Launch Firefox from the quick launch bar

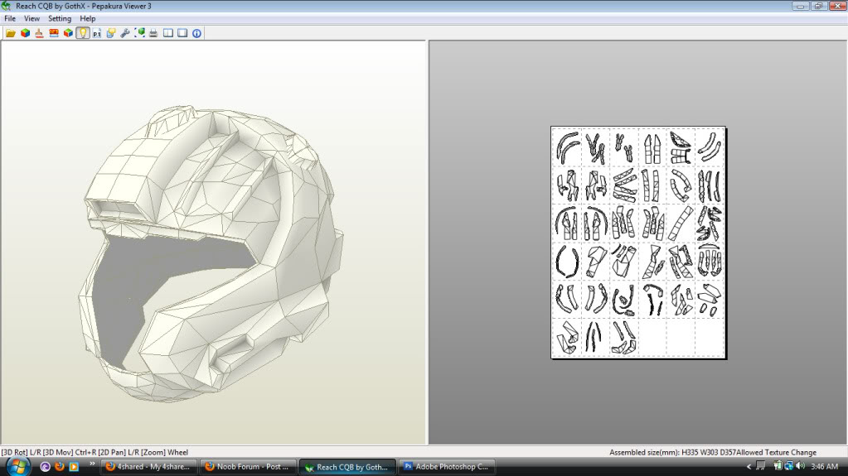60,466
